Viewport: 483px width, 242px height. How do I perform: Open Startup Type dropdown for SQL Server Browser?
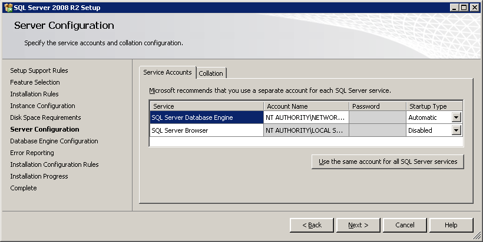click(x=456, y=130)
